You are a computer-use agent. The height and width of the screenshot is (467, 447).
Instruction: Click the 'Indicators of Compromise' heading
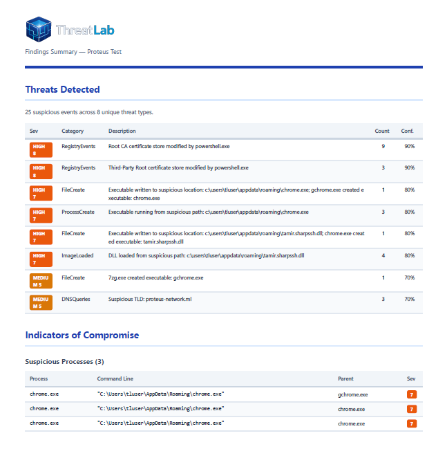(x=82, y=335)
